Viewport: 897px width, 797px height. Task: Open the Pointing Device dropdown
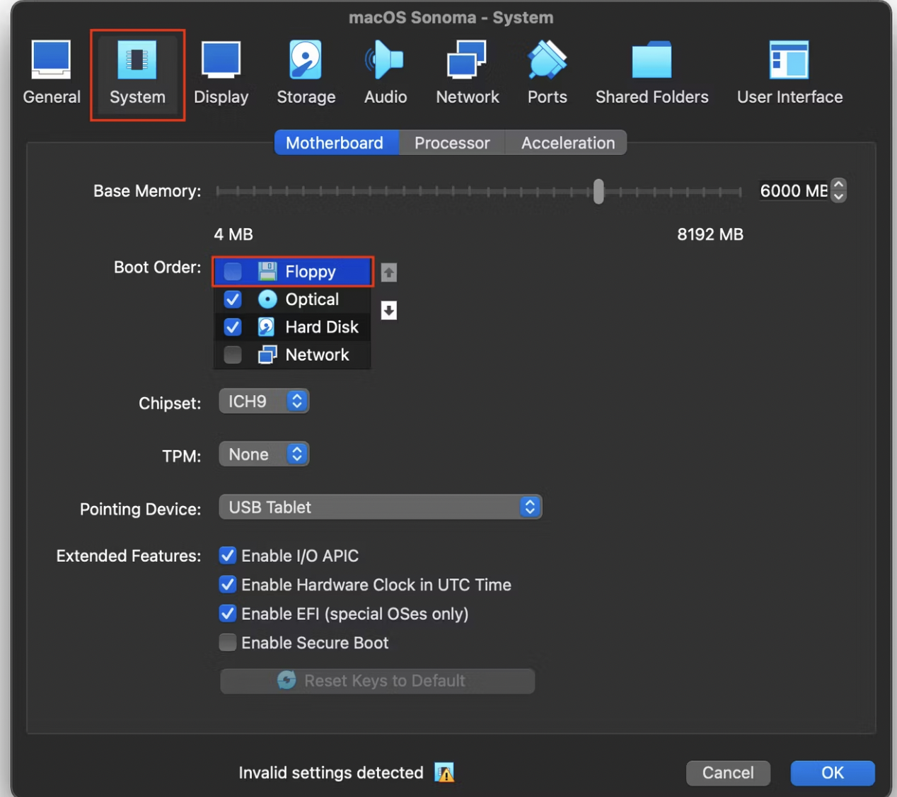[x=381, y=507]
